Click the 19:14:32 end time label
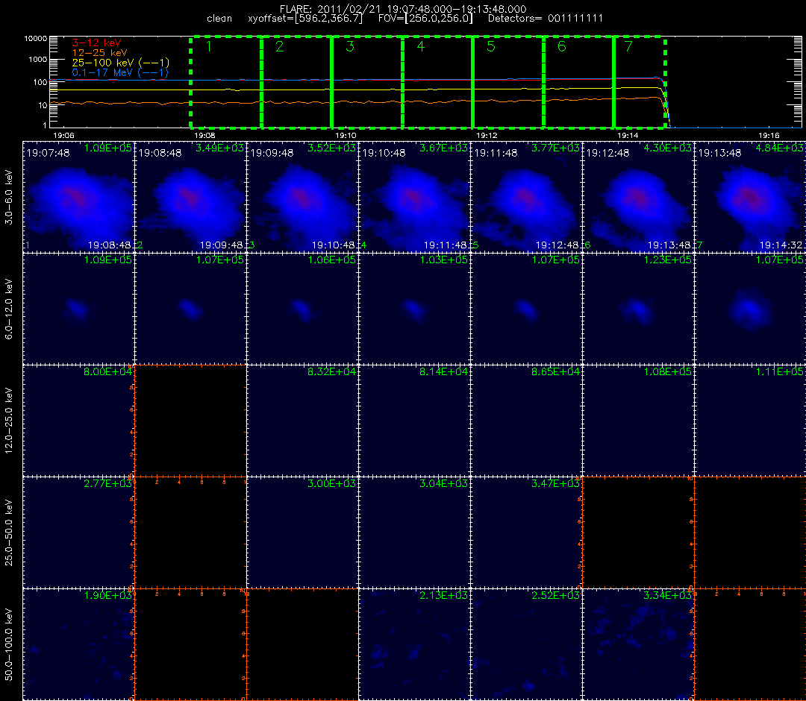The height and width of the screenshot is (701, 806). [x=781, y=245]
